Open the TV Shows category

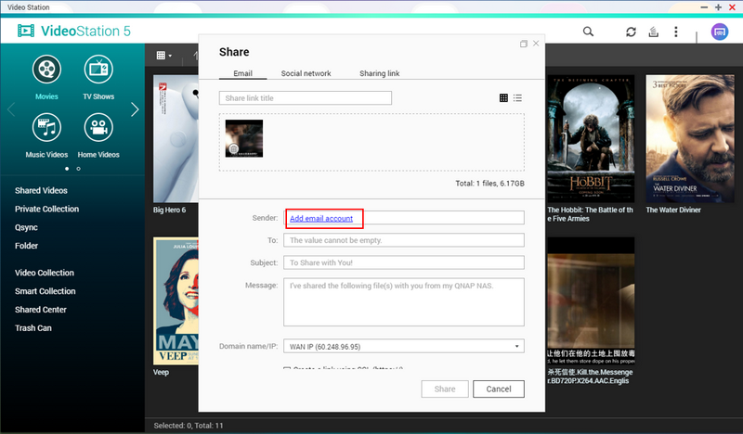(98, 77)
